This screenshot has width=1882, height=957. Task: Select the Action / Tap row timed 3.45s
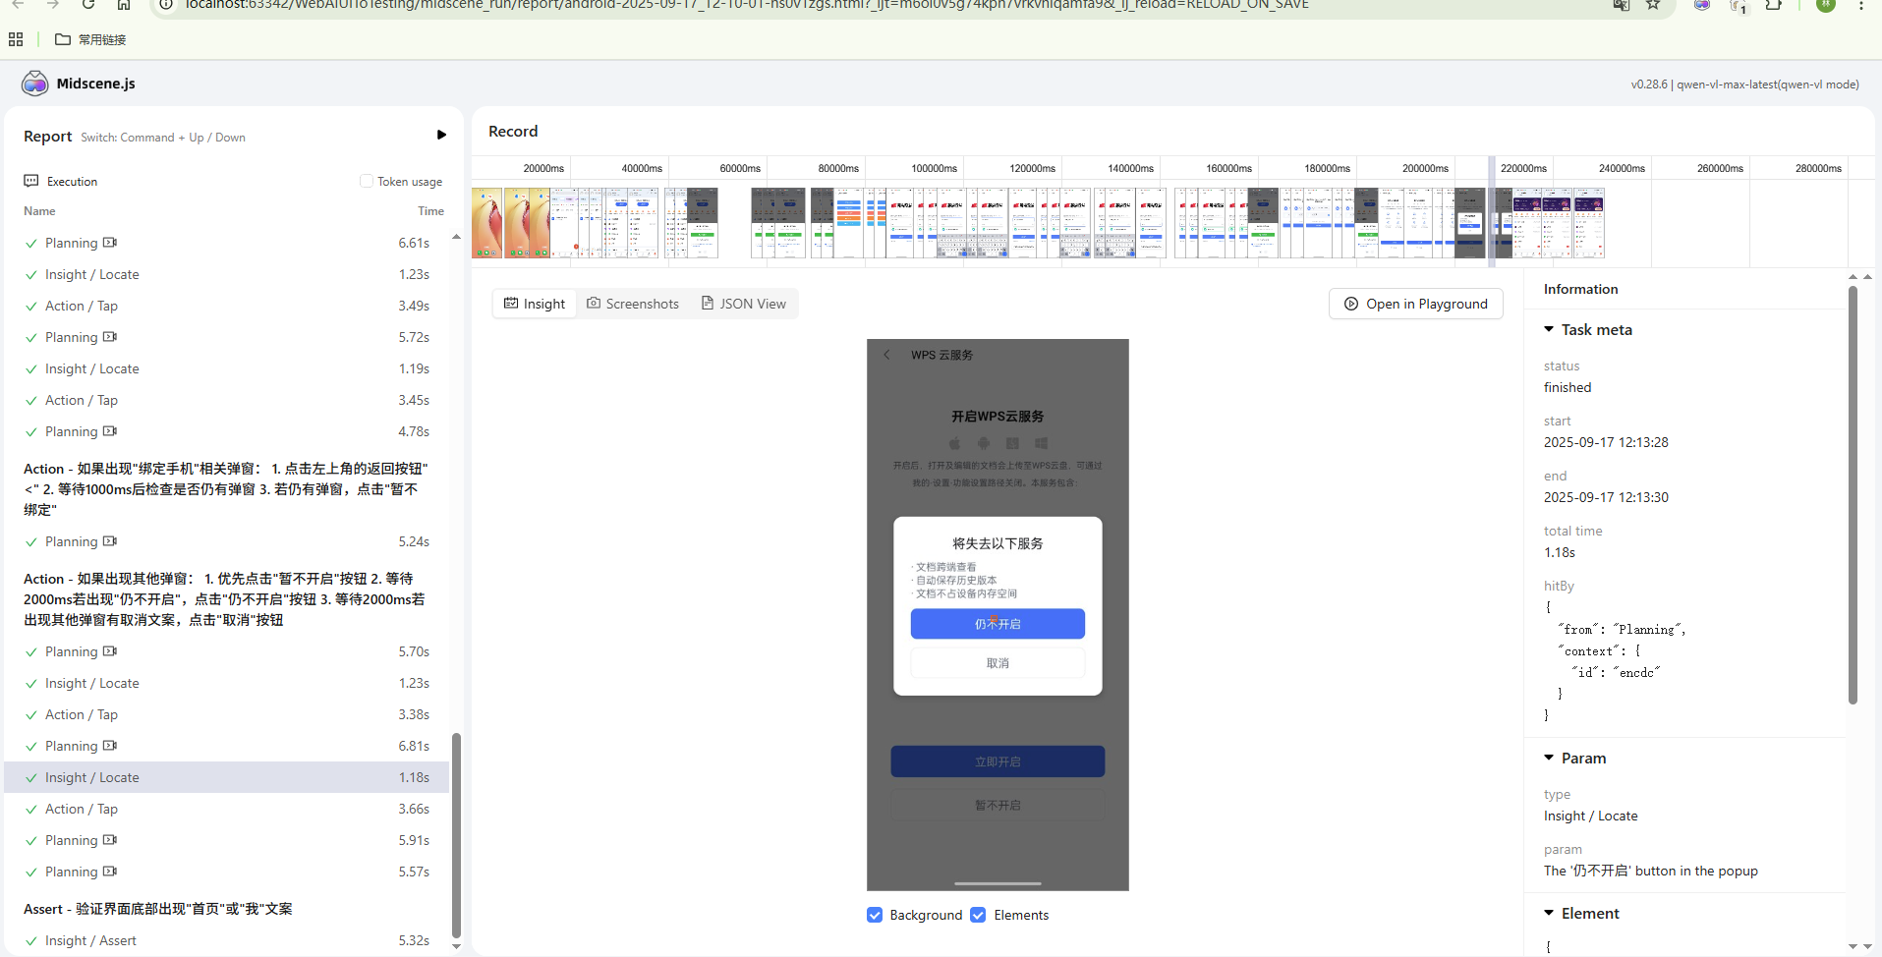[x=227, y=400]
